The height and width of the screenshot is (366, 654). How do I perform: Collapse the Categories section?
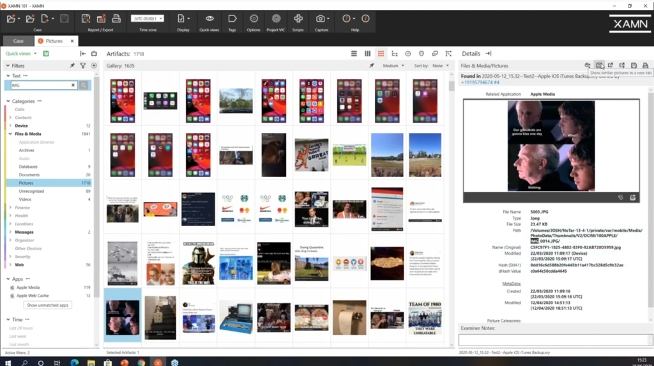coord(8,101)
